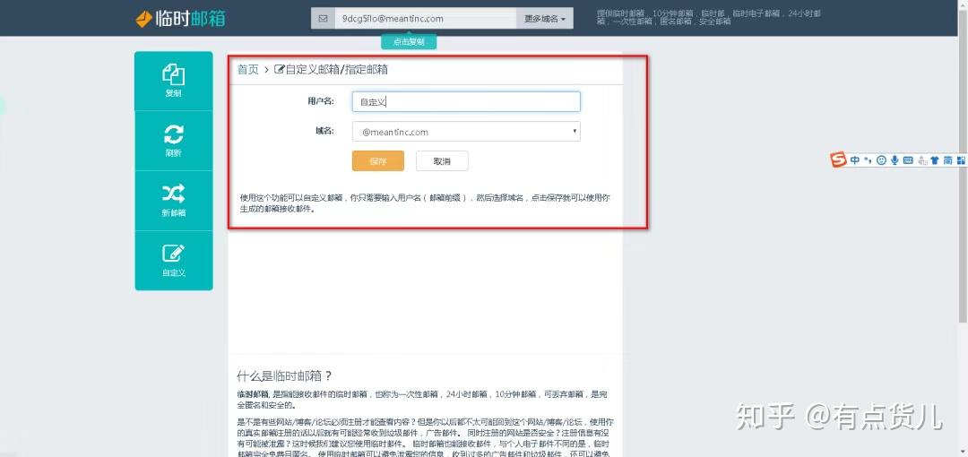
Task: Click the 用户名: label
Action: (x=320, y=101)
